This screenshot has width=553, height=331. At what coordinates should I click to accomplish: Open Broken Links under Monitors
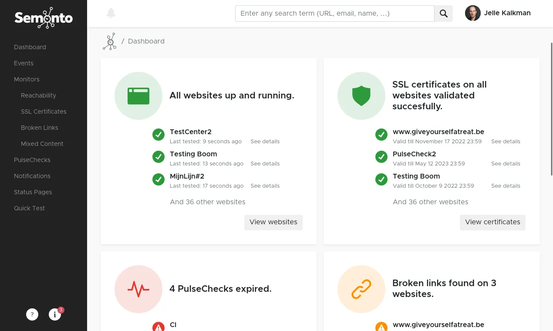[39, 128]
